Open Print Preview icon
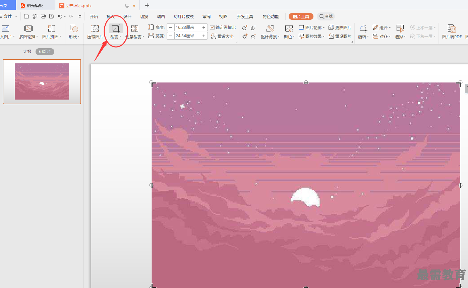The image size is (468, 288). click(x=52, y=16)
